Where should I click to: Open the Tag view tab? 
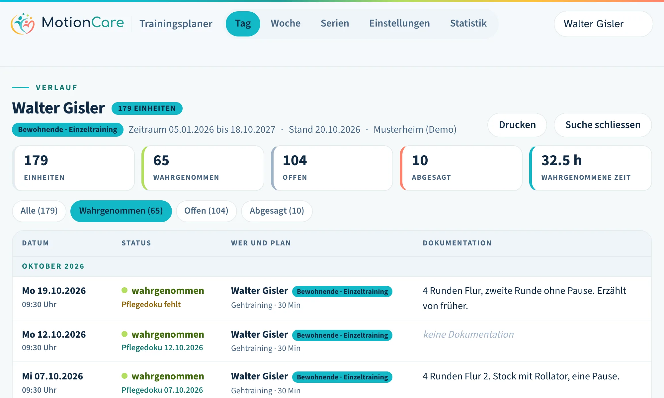[x=243, y=24]
